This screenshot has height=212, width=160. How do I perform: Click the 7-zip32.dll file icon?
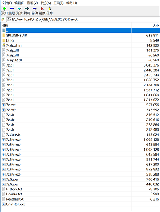4,60
